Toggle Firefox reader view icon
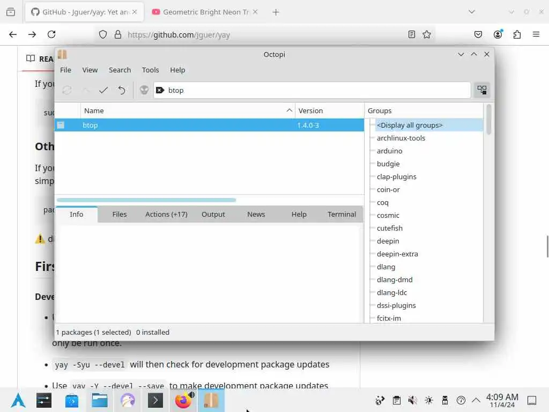 pos(412,34)
